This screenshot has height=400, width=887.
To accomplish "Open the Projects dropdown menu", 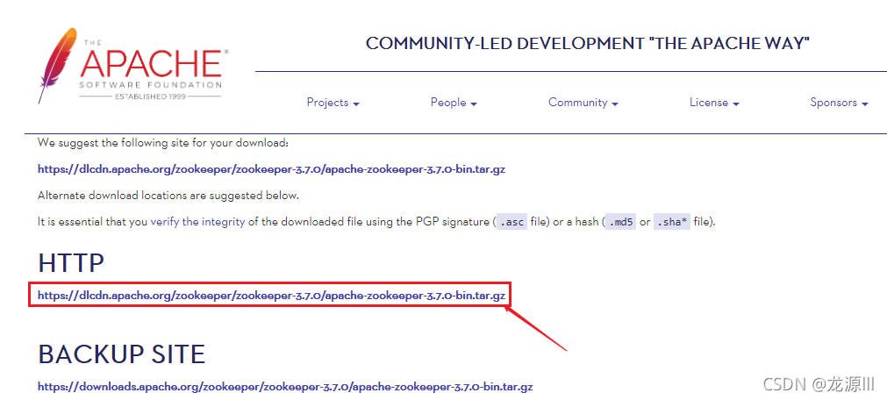I will (x=333, y=103).
